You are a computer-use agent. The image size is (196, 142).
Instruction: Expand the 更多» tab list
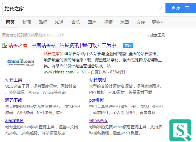click(x=157, y=22)
